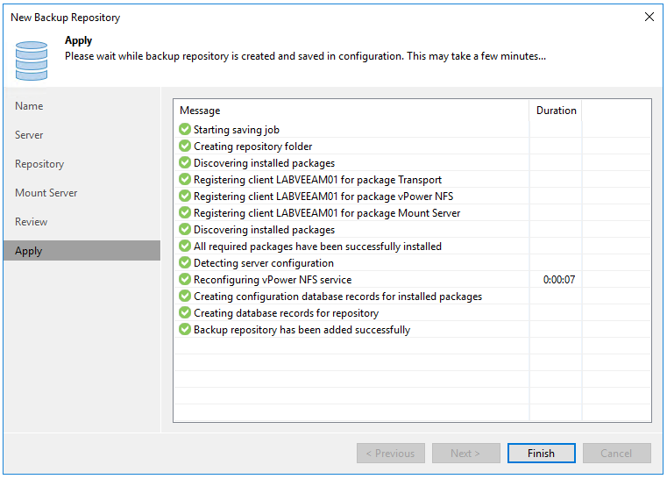This screenshot has width=667, height=479.
Task: Click the Message column header
Action: [x=351, y=111]
